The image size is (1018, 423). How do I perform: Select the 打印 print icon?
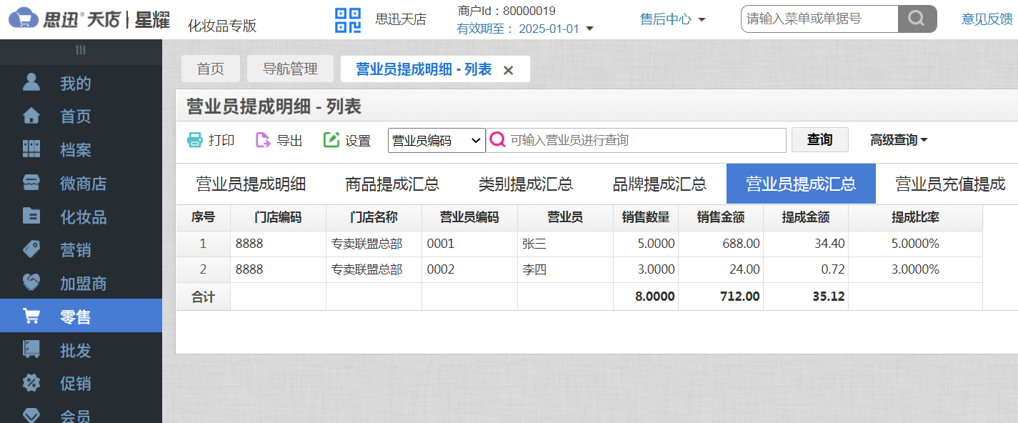click(194, 140)
